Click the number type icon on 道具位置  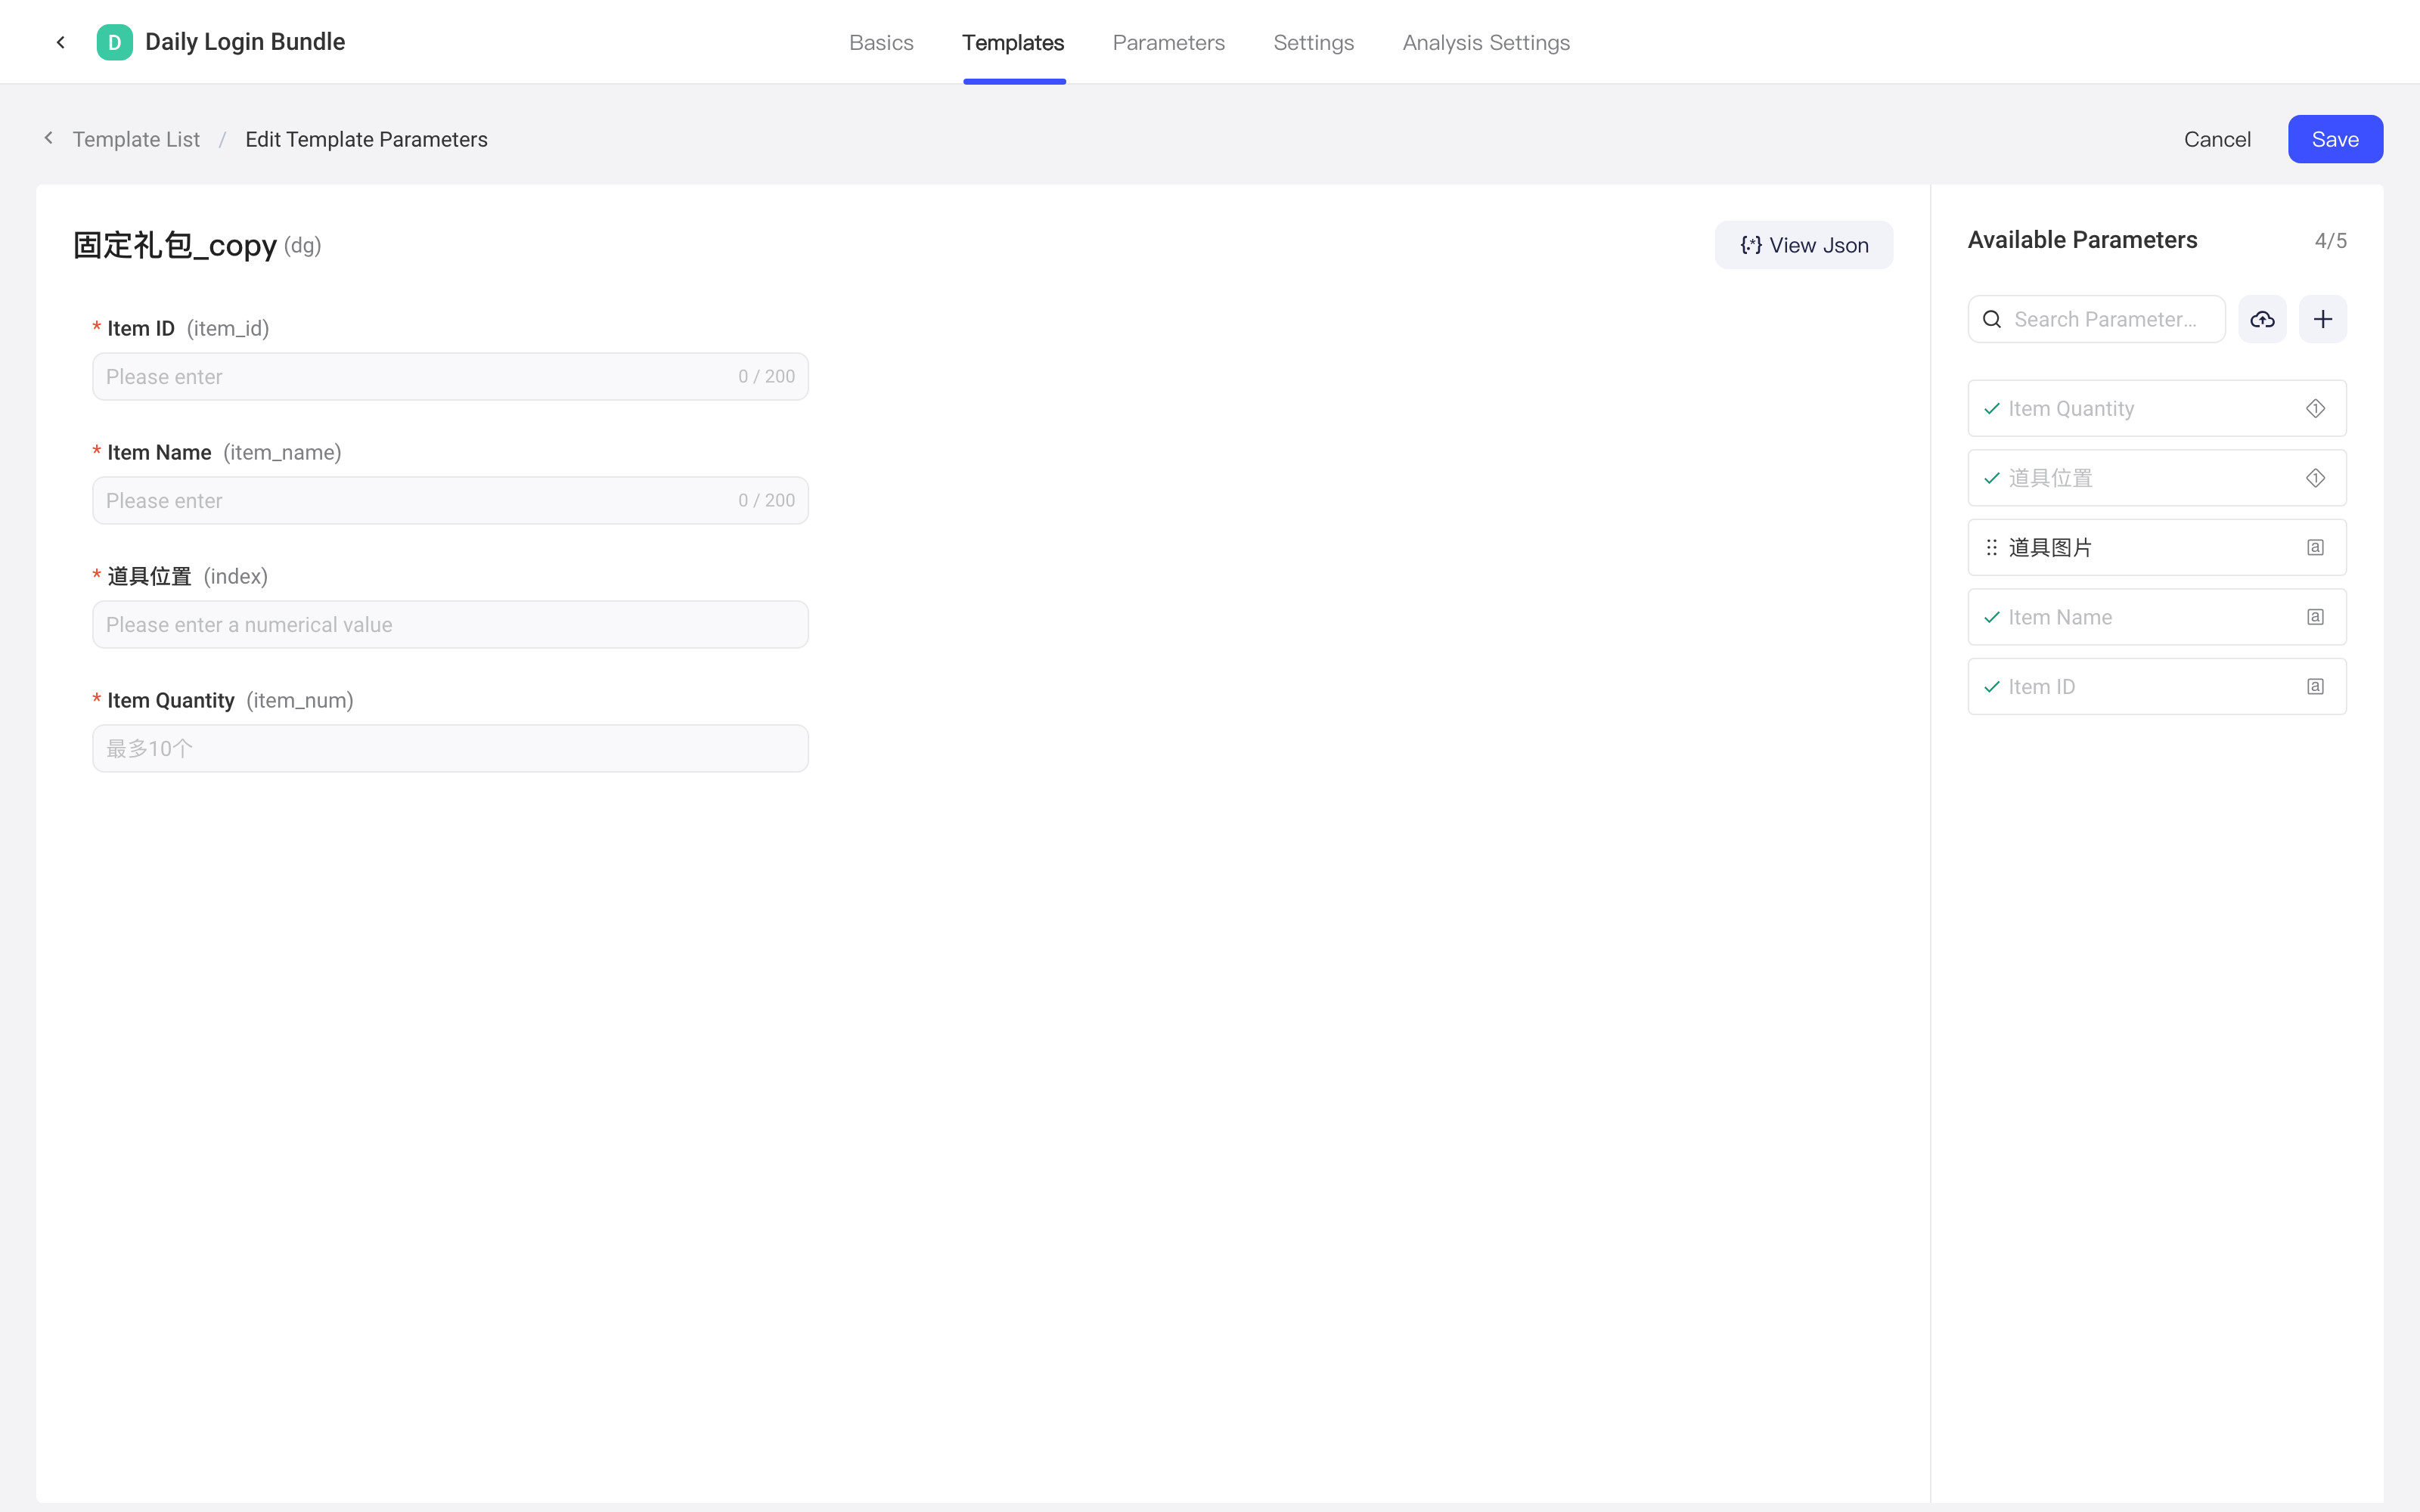[2316, 478]
